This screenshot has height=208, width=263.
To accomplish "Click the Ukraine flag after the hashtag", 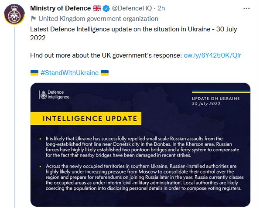I will tap(105, 72).
